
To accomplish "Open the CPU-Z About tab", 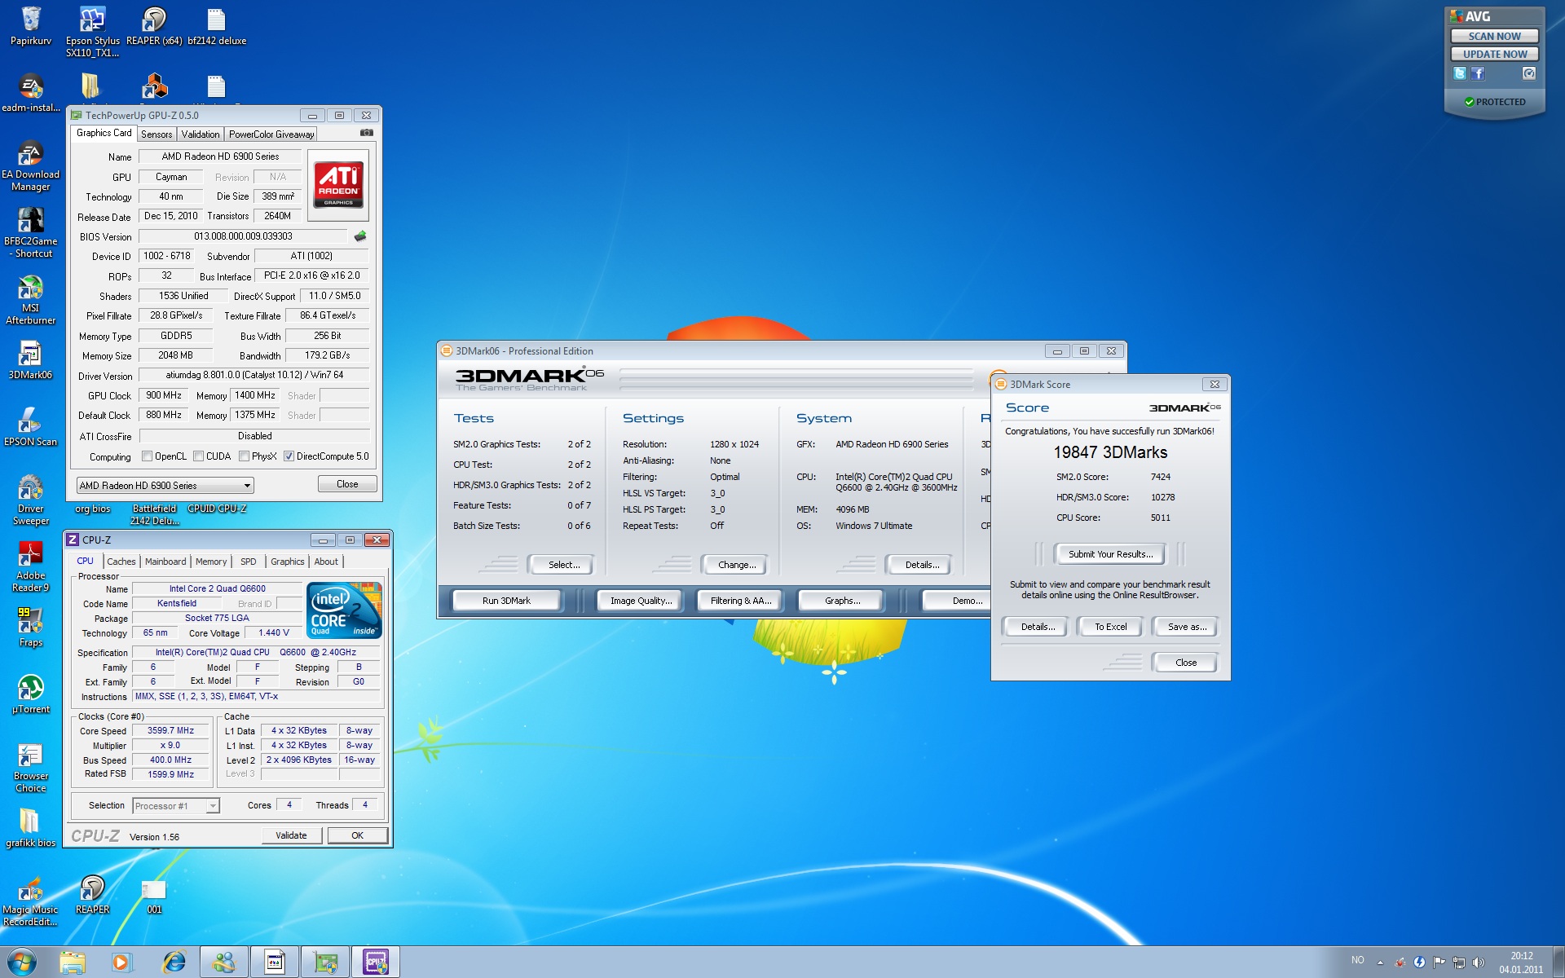I will tap(326, 562).
